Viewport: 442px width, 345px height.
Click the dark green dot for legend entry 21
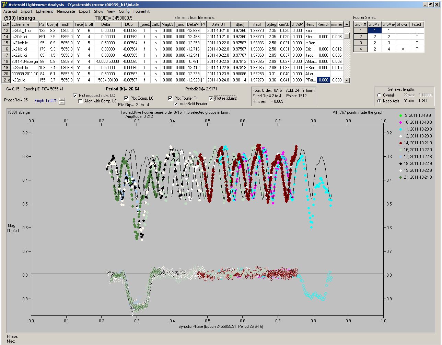point(400,177)
